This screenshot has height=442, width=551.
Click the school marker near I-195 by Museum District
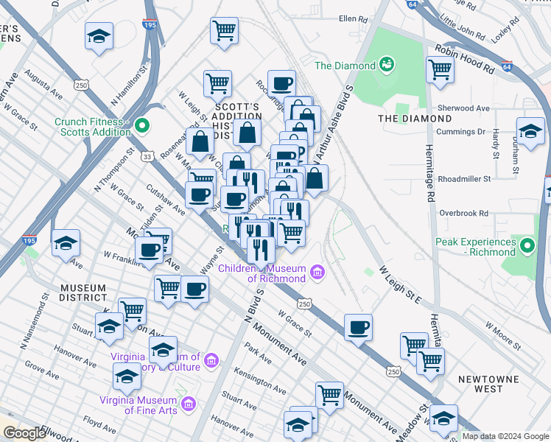point(66,244)
